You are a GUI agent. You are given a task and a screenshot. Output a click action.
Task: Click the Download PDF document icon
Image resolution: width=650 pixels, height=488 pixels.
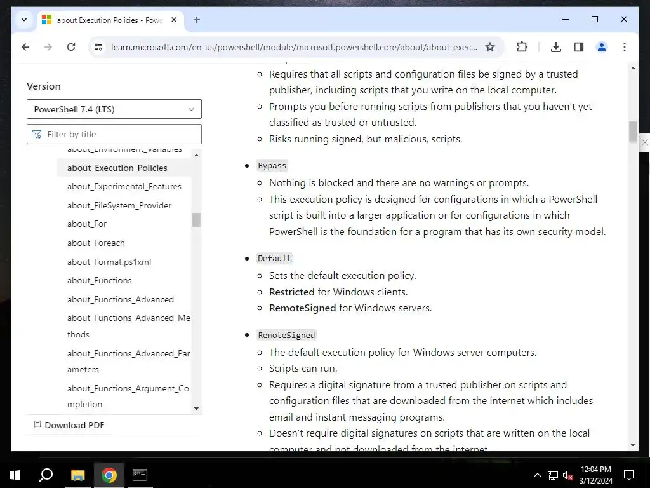click(37, 424)
